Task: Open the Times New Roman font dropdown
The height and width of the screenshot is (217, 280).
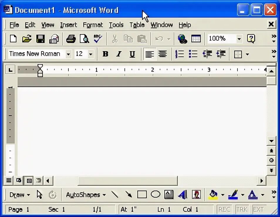Action: (68, 54)
